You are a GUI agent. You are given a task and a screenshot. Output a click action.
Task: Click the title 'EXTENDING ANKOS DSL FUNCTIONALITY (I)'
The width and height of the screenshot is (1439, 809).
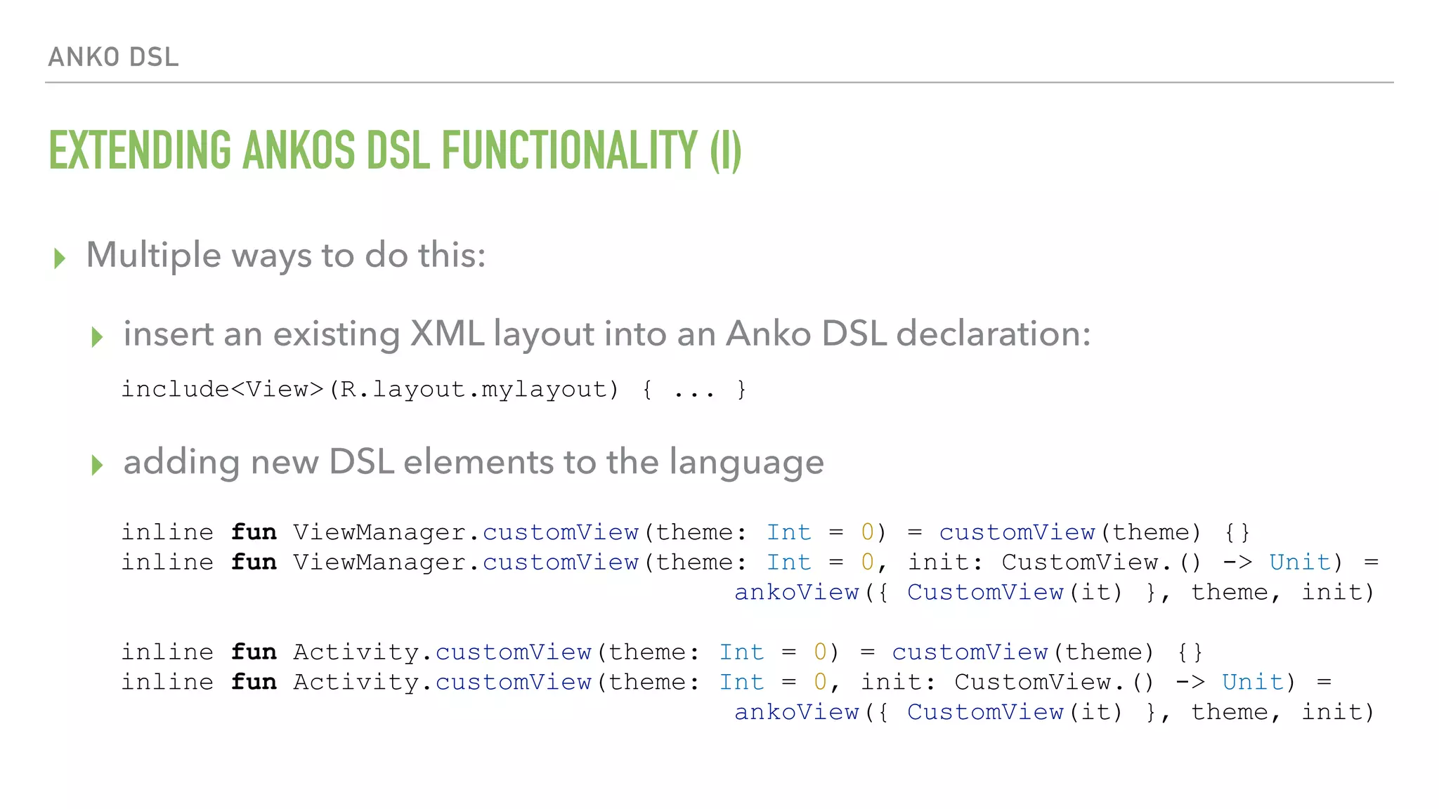pyautogui.click(x=395, y=151)
